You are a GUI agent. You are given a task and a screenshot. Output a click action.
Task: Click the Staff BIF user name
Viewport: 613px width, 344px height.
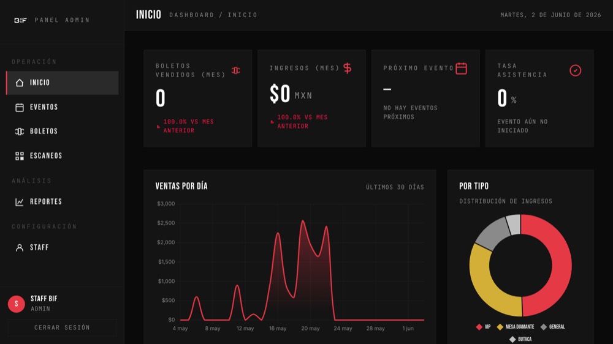coord(44,299)
